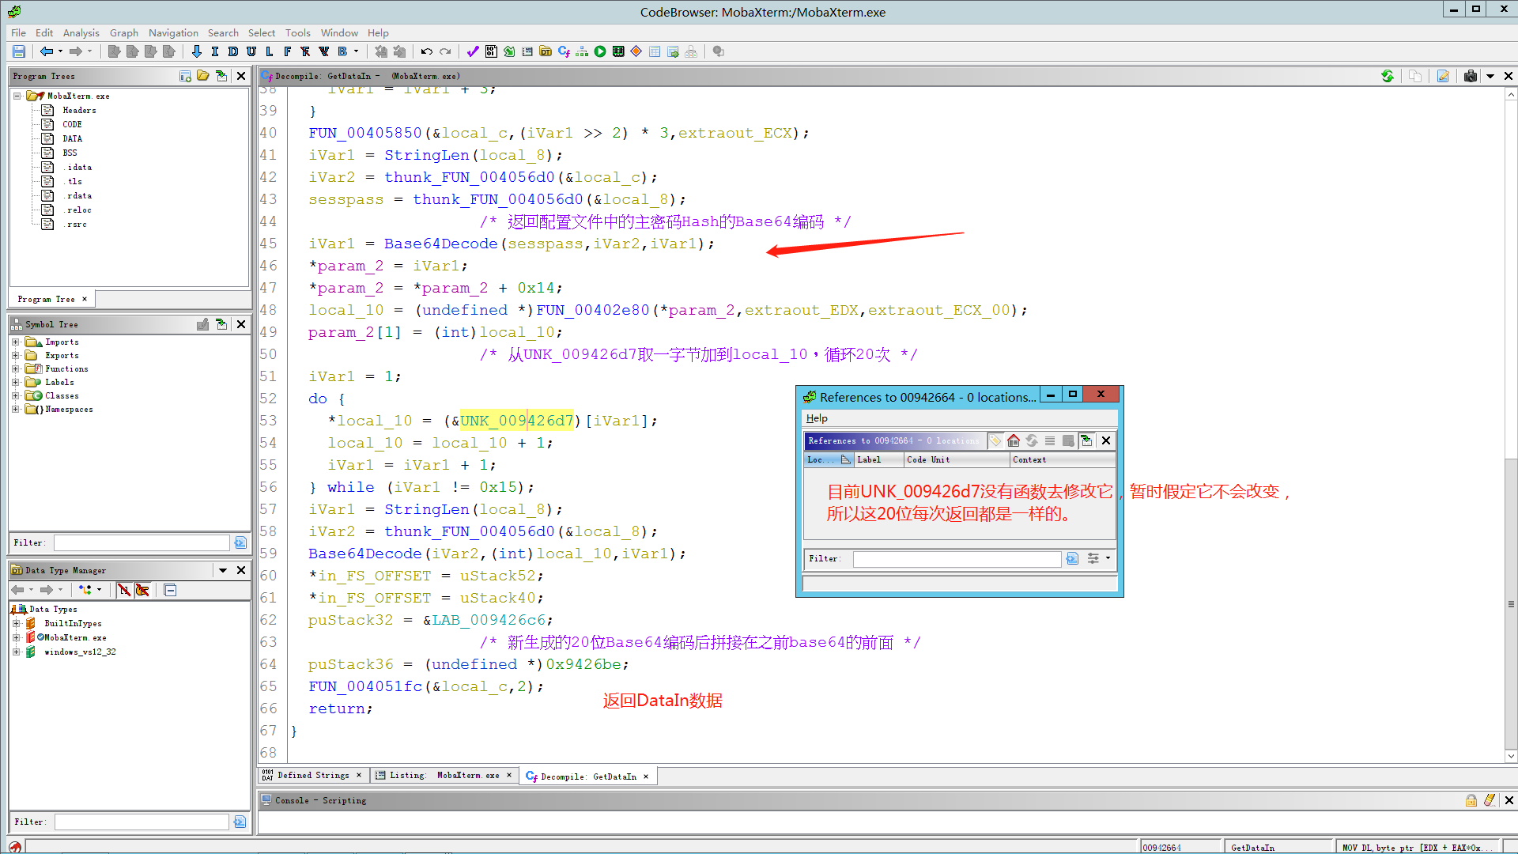1518x854 pixels.
Task: Open the function call graph hierarchy icon
Action: pyautogui.click(x=582, y=51)
